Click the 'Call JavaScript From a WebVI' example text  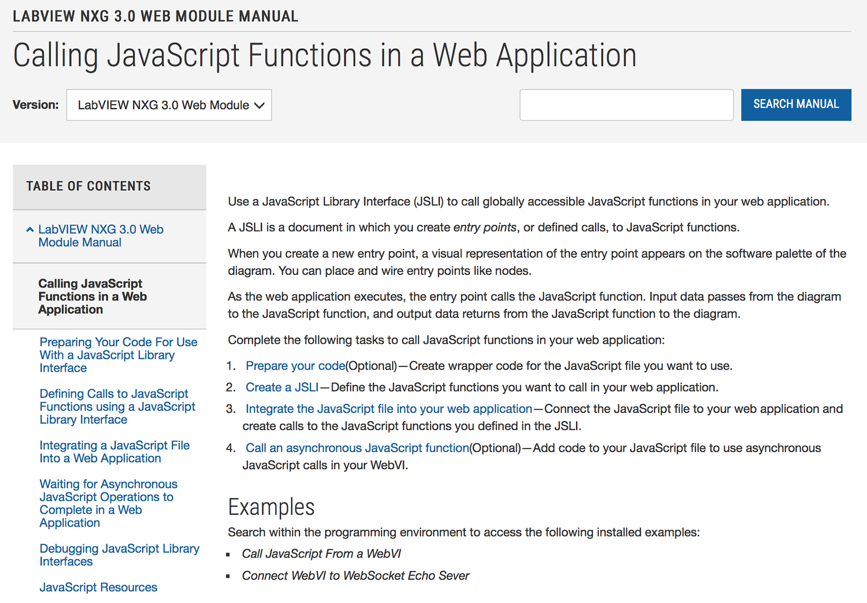pos(321,554)
